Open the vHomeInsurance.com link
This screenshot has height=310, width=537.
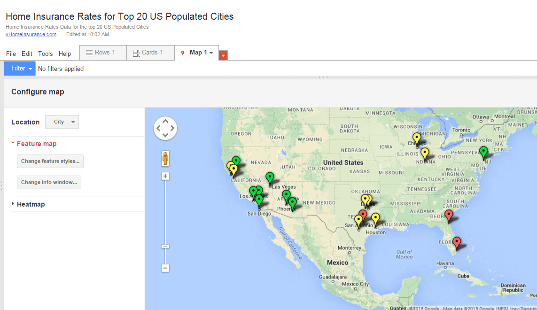click(x=31, y=34)
